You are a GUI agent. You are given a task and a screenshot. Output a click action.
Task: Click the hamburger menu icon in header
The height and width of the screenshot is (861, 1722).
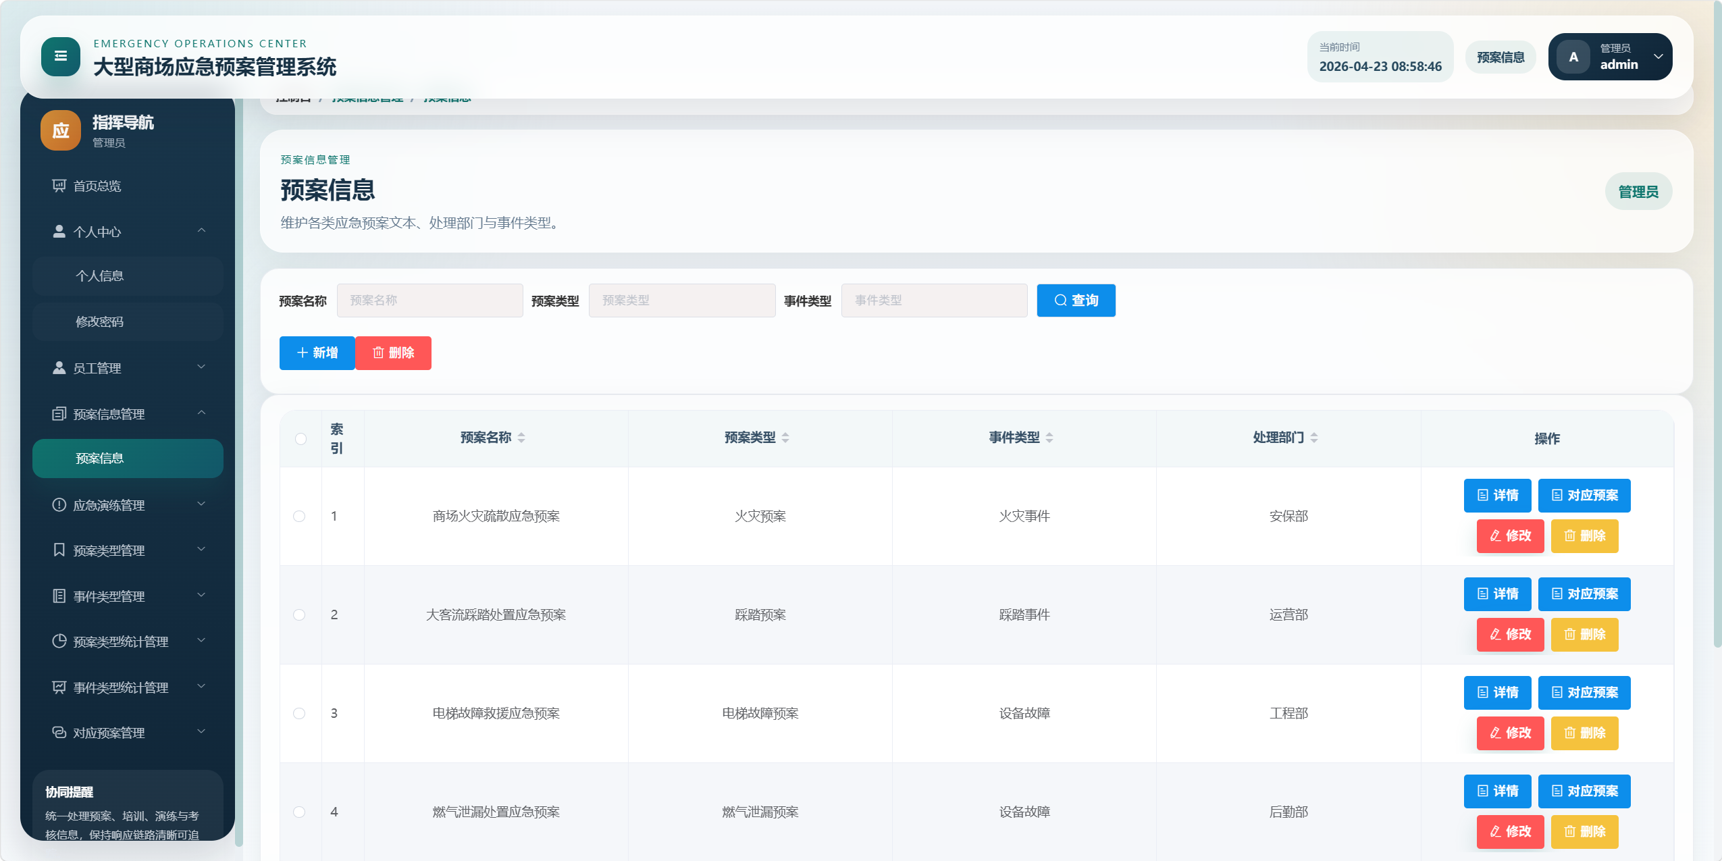point(60,57)
